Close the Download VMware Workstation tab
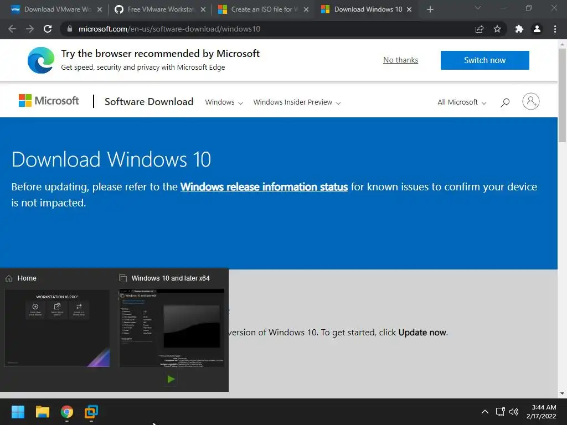567x425 pixels. [x=100, y=9]
